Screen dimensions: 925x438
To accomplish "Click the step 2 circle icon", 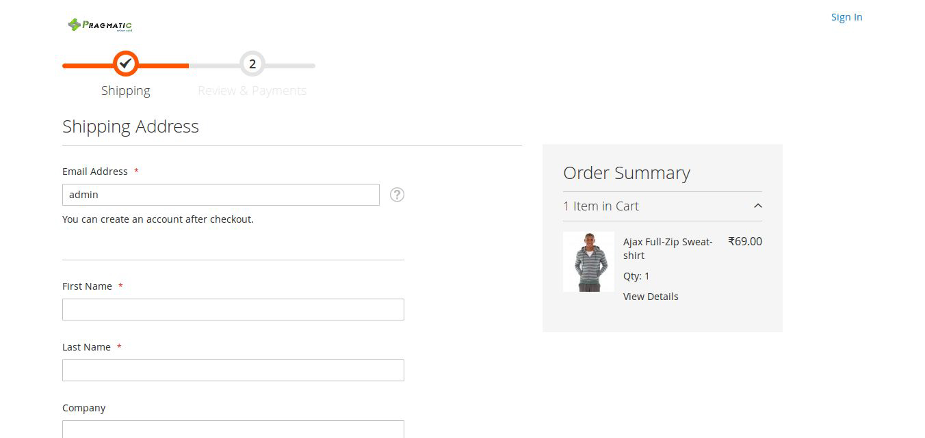I will point(252,64).
